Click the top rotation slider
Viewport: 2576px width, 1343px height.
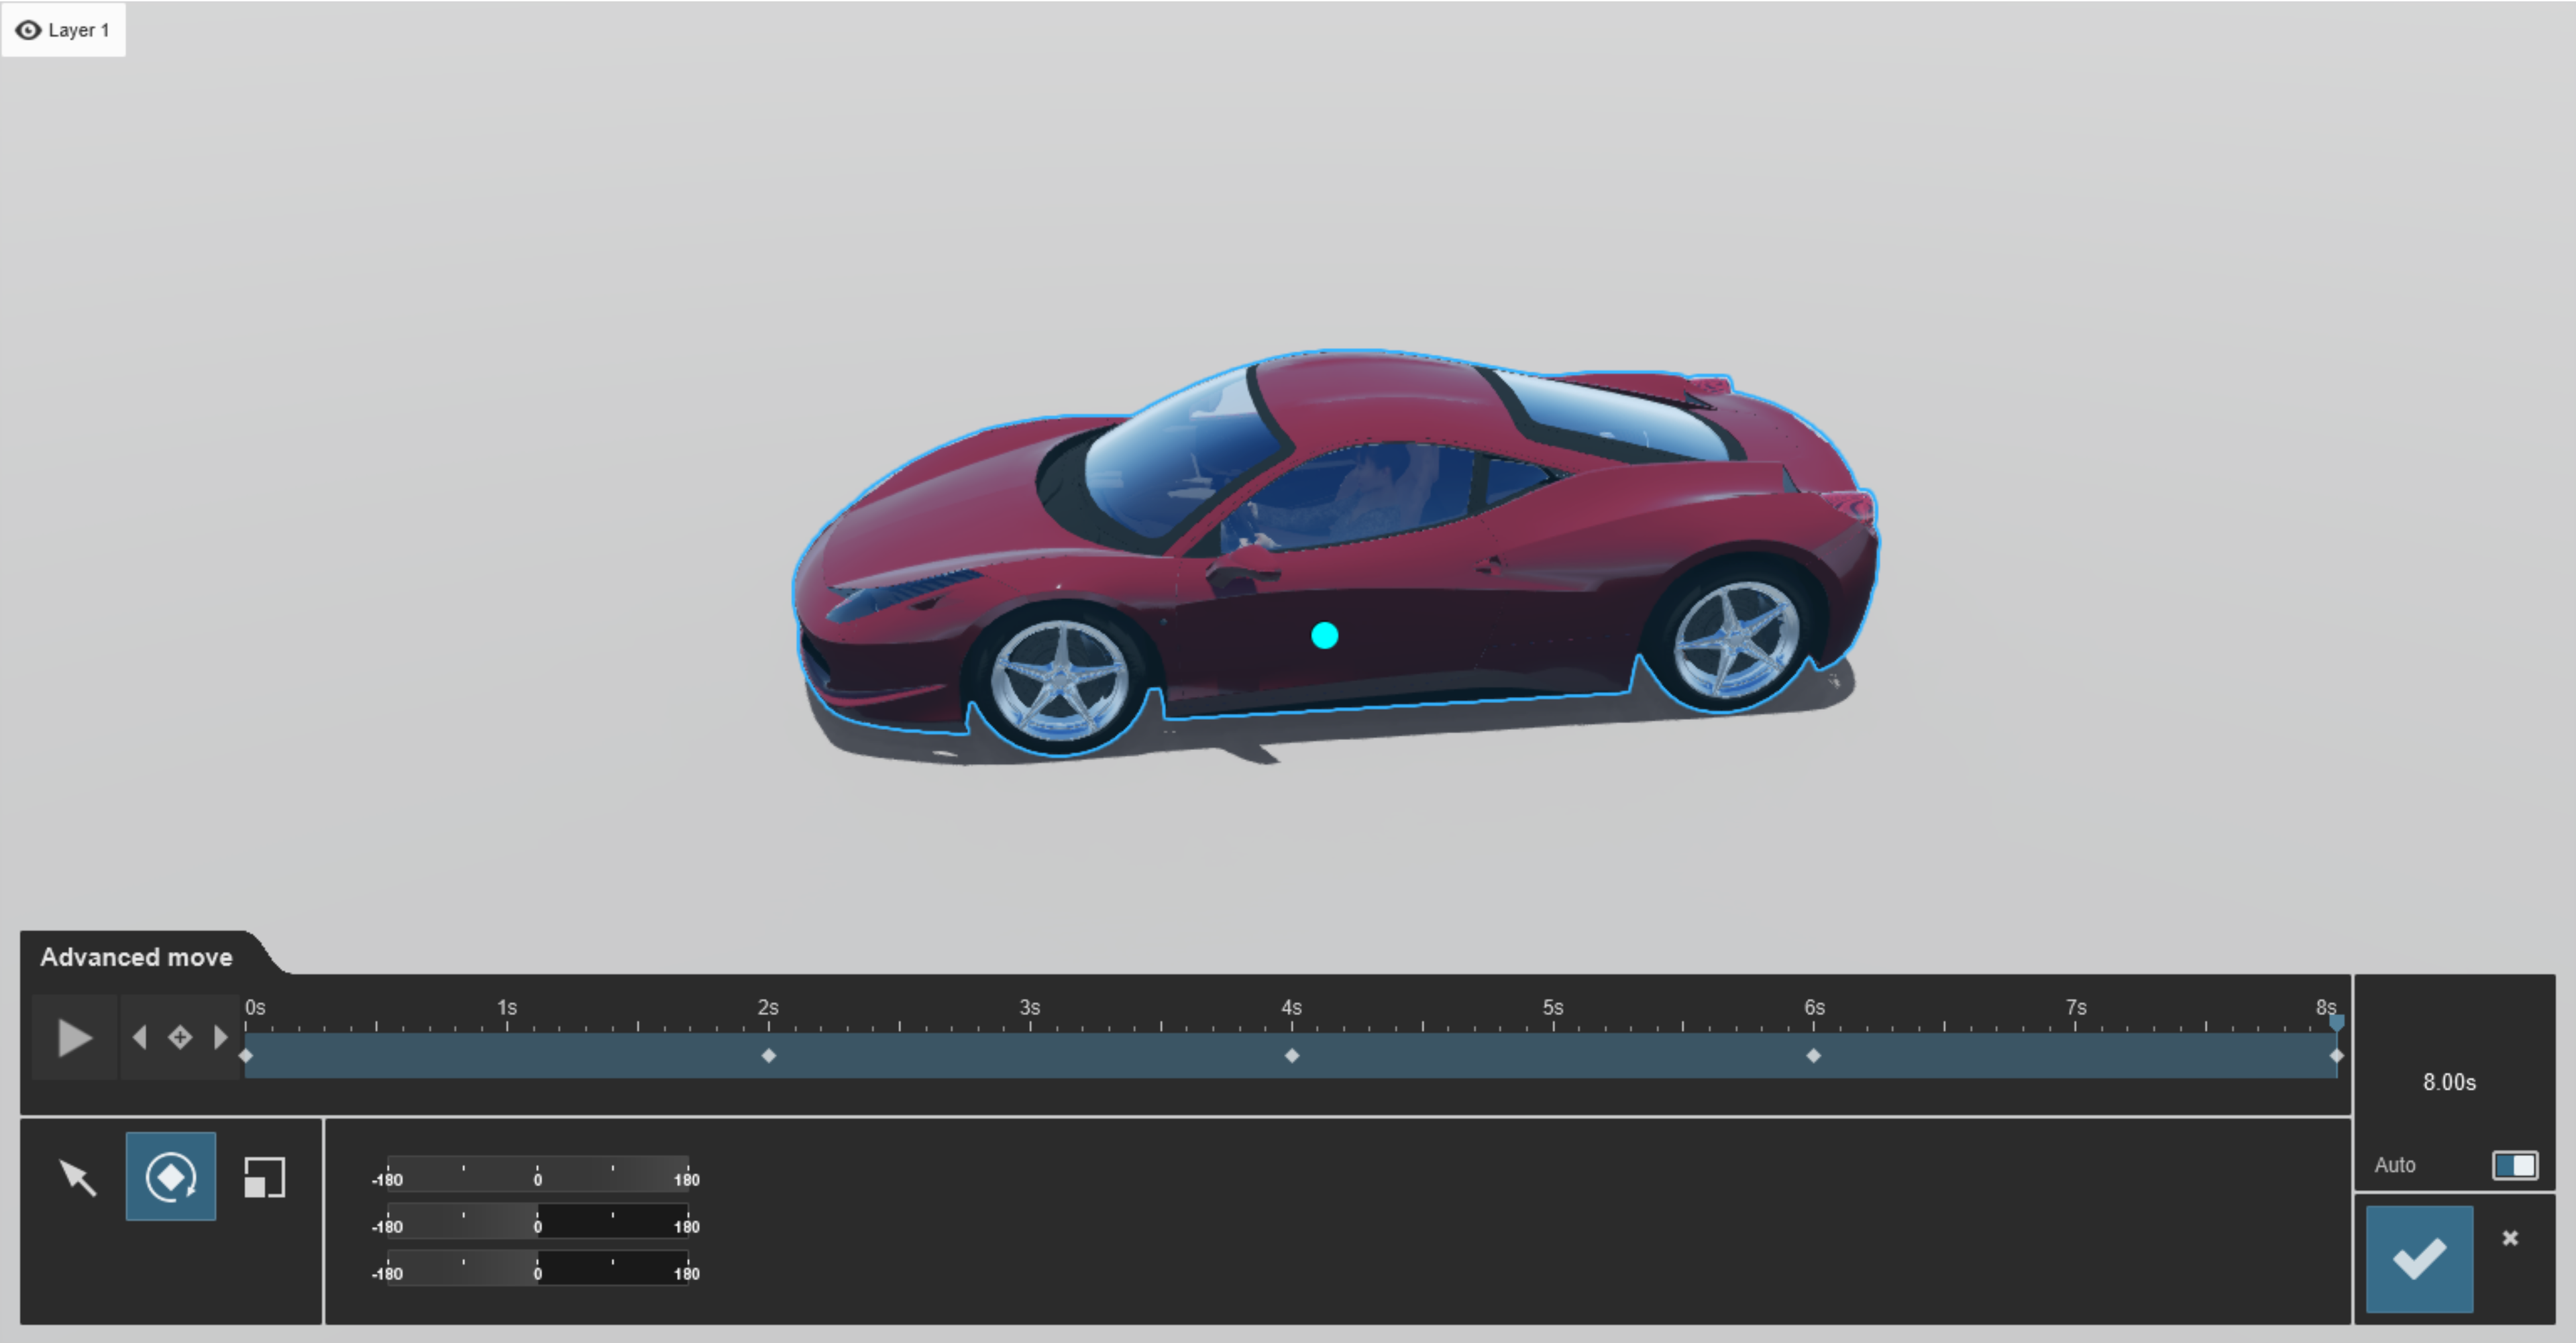pos(537,1173)
